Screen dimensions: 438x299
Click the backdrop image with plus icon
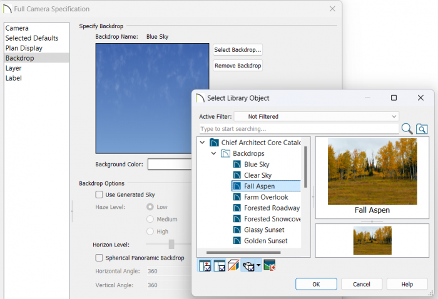269,265
